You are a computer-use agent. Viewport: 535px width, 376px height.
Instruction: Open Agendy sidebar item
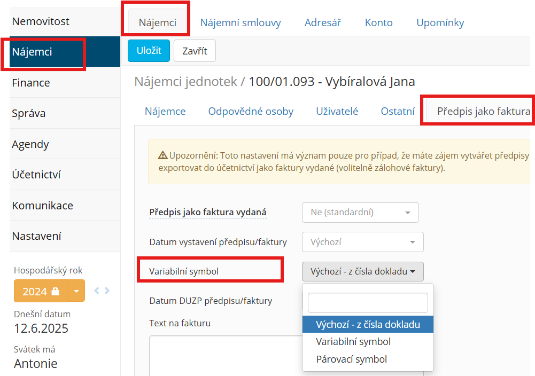tap(65, 144)
